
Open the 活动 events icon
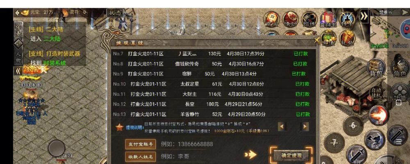click(x=291, y=19)
